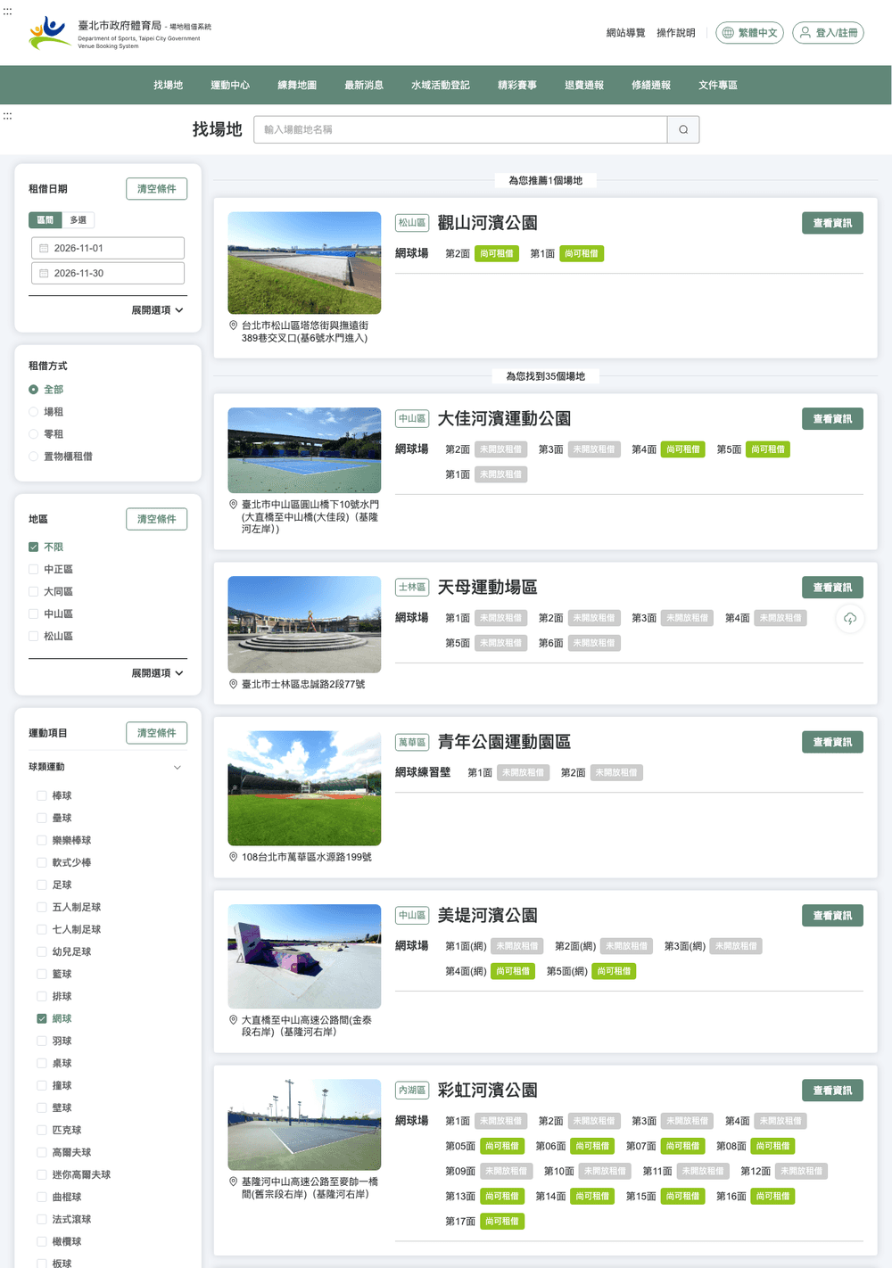Screen dimensions: 892x1268
Task: Click the venue name search field
Action: 461,129
